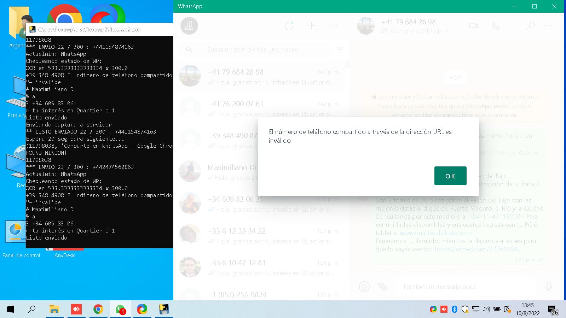Image resolution: width=566 pixels, height=318 pixels.
Task: Switch to WhatsApp taskbar icon
Action: click(120, 310)
